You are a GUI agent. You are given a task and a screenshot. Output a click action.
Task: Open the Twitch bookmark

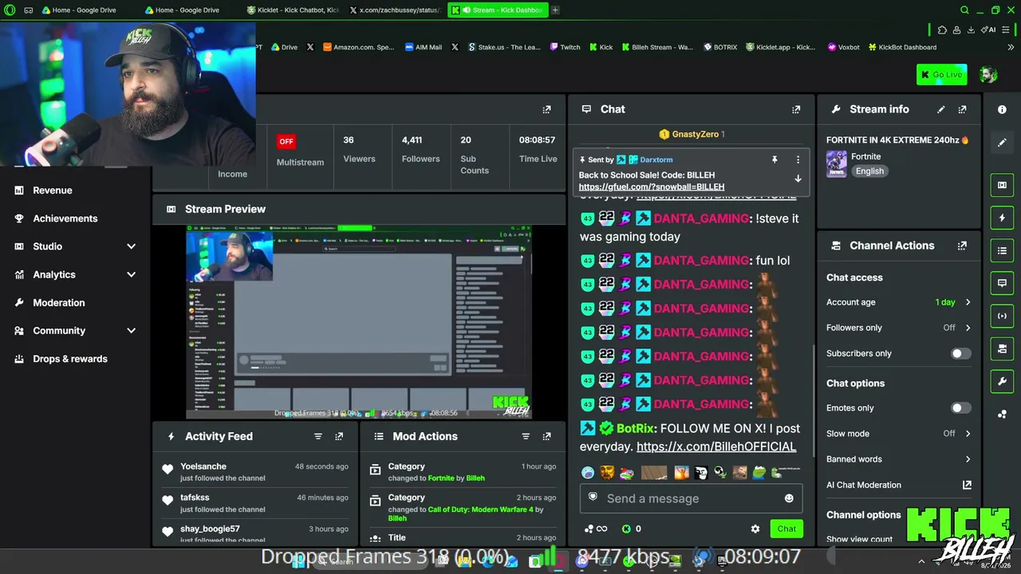pyautogui.click(x=565, y=47)
